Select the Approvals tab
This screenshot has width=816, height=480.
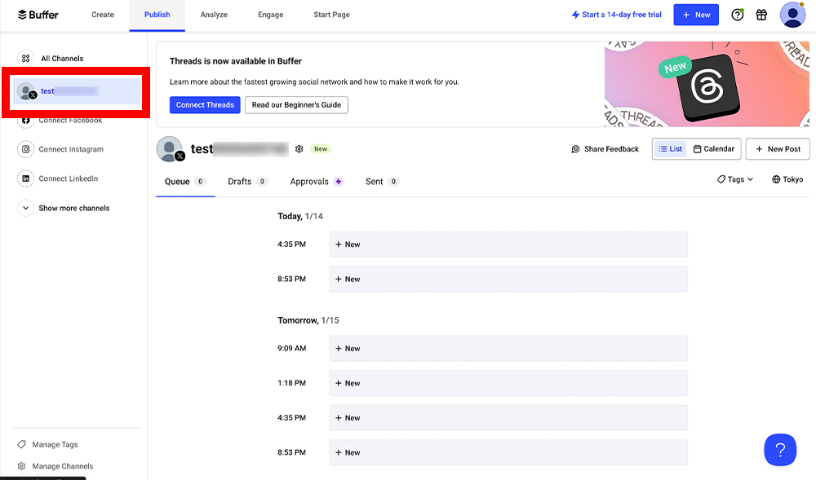click(317, 181)
